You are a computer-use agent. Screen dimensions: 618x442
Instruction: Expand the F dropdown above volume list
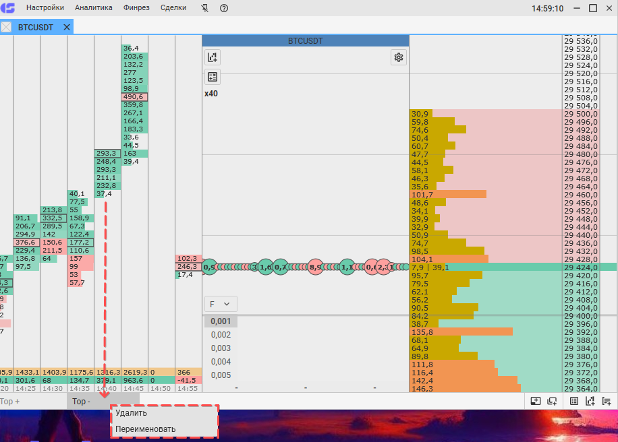pos(221,305)
